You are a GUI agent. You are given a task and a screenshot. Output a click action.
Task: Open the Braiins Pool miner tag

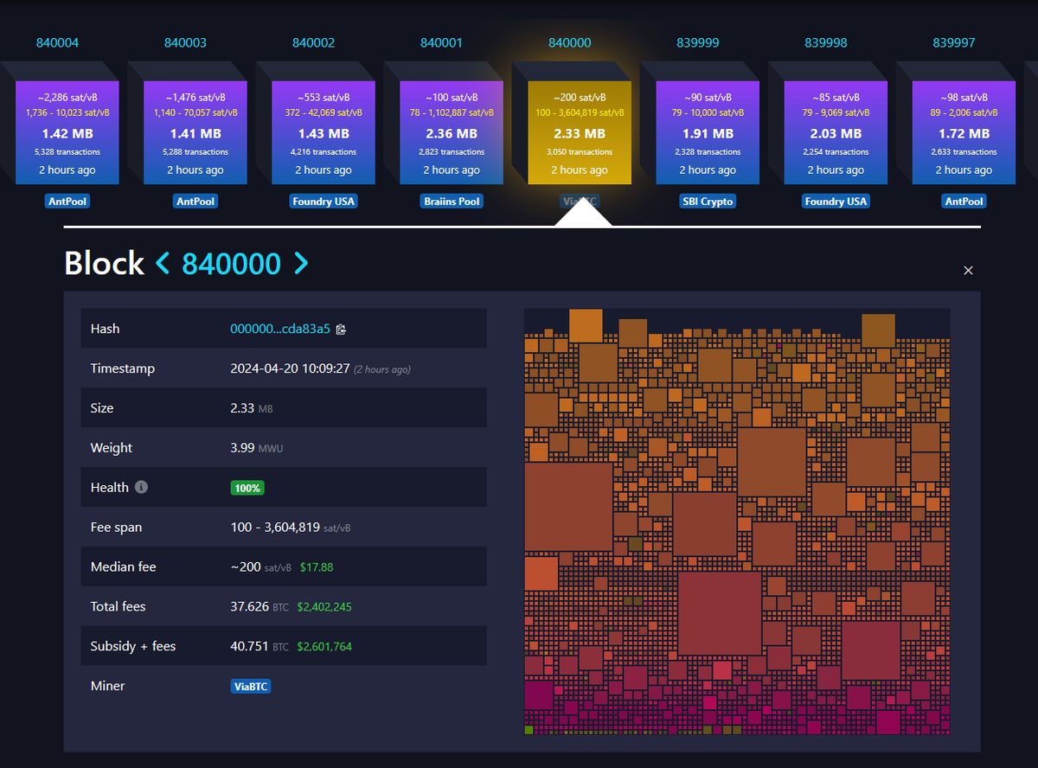(x=452, y=202)
